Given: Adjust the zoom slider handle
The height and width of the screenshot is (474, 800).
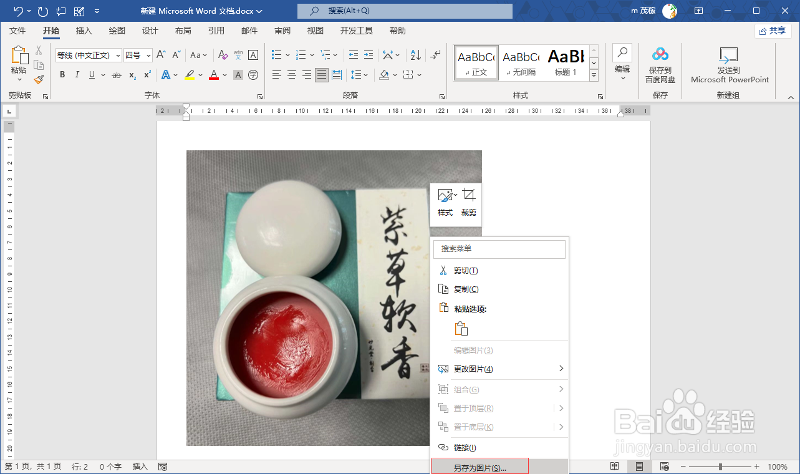Looking at the screenshot, I should pos(720,467).
